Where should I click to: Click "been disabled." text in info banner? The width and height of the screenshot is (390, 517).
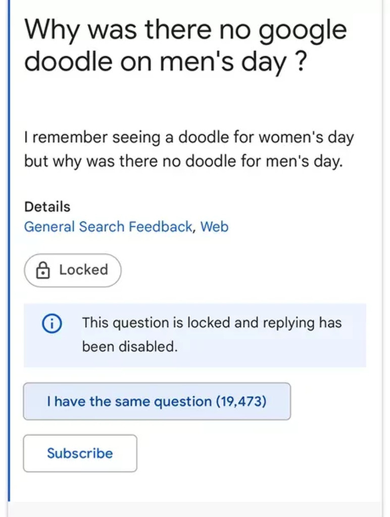pos(130,347)
